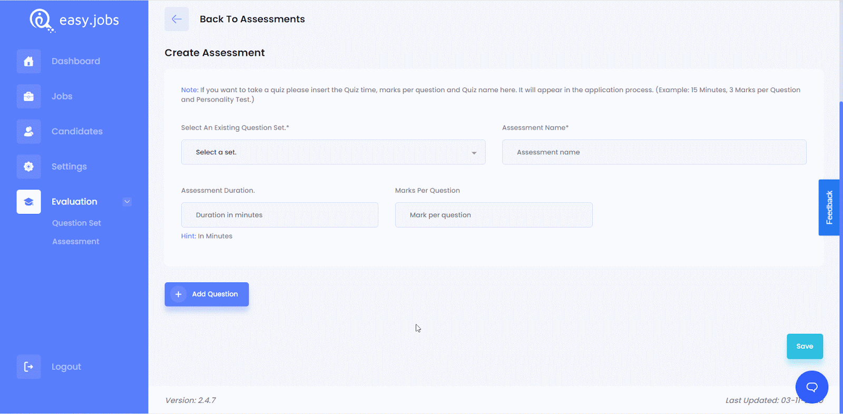Collapse the Evaluation submenu chevron
843x414 pixels.
click(x=127, y=202)
